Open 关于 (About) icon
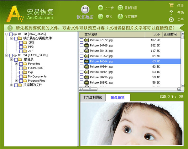 tap(171, 19)
